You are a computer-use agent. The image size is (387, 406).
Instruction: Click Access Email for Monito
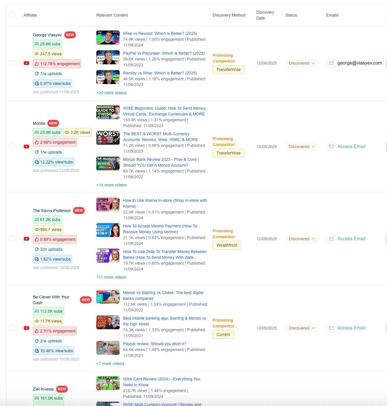(x=352, y=147)
